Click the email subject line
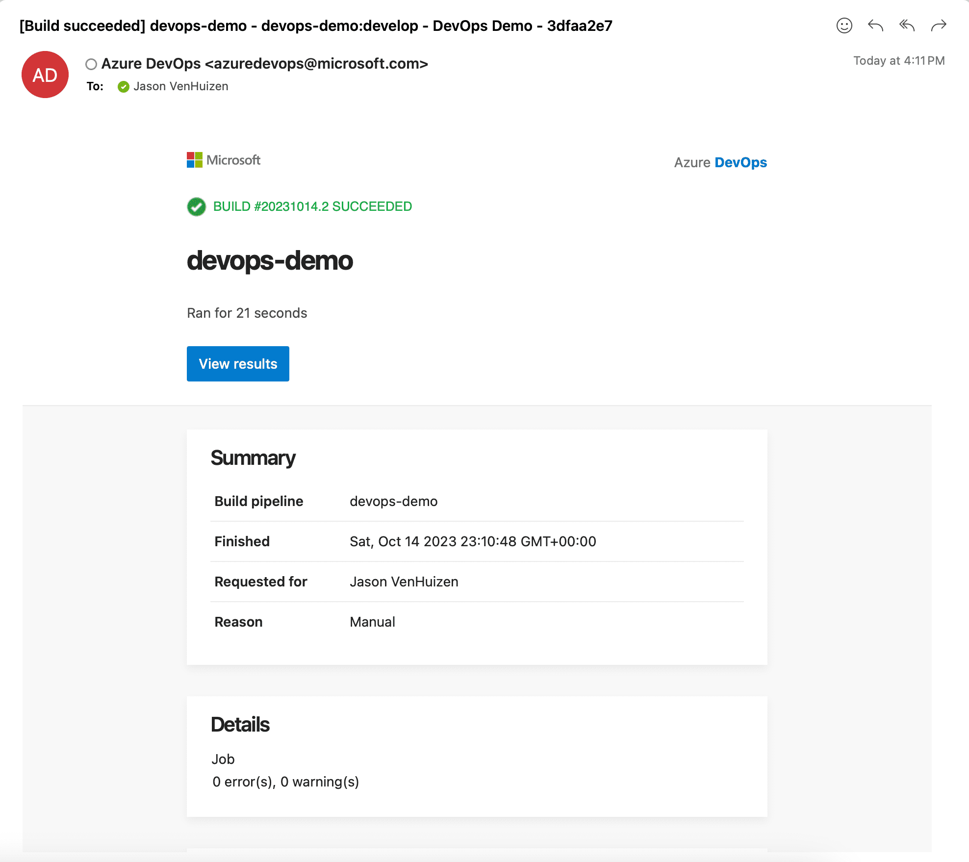 (x=316, y=25)
